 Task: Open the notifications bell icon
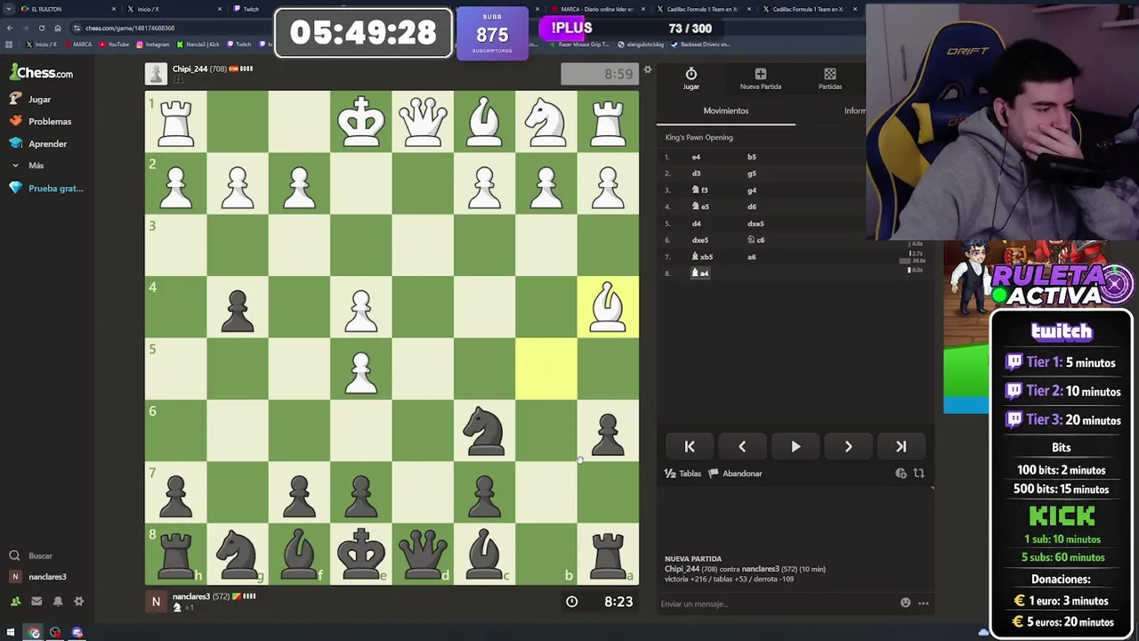pos(58,602)
